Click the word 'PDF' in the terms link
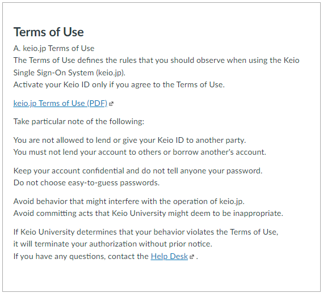This screenshot has height=293, width=323. (97, 103)
